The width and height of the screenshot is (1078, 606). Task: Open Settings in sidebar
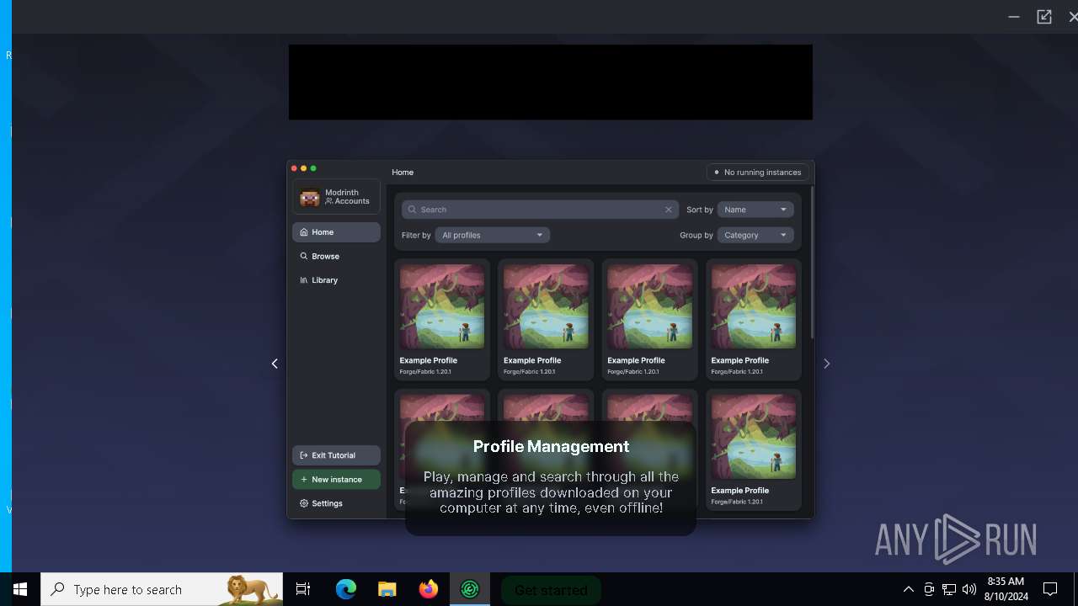336,503
